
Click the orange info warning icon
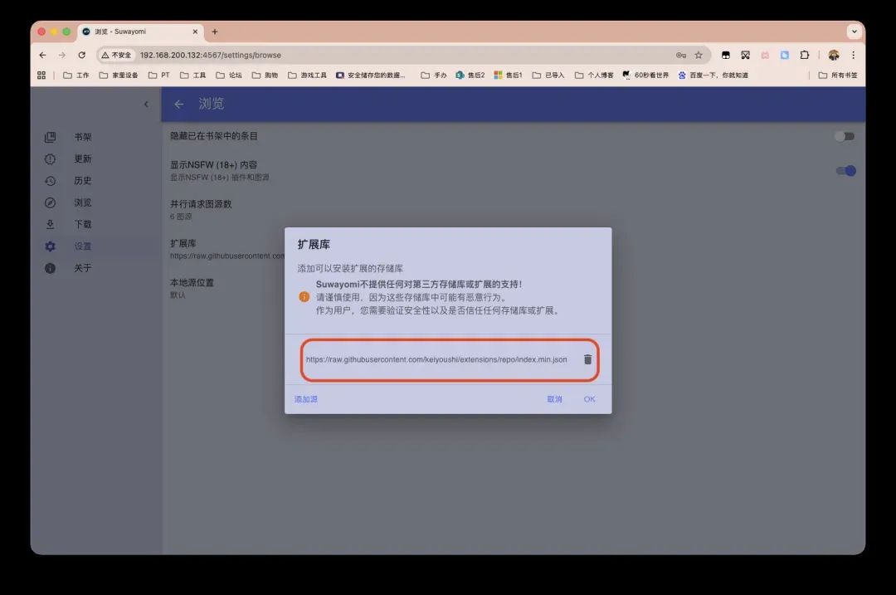(304, 296)
